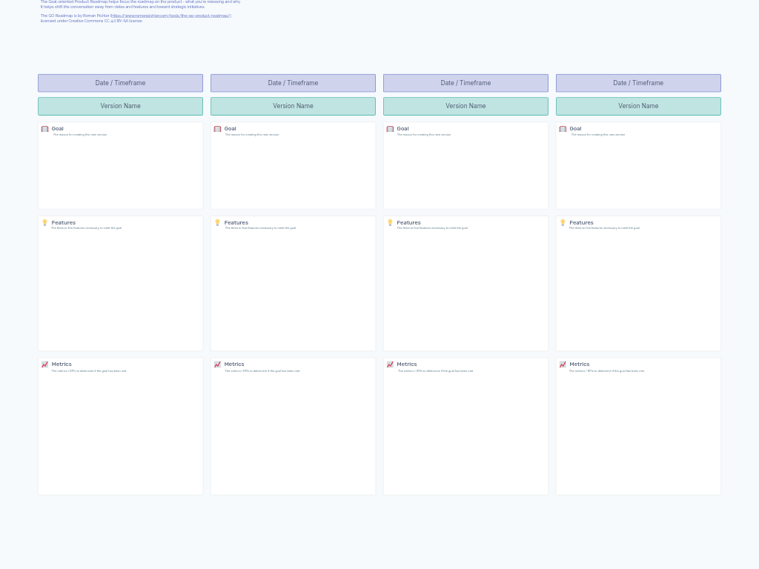Select the 'Metrics' heading in fourth column
The image size is (759, 569).
point(580,365)
